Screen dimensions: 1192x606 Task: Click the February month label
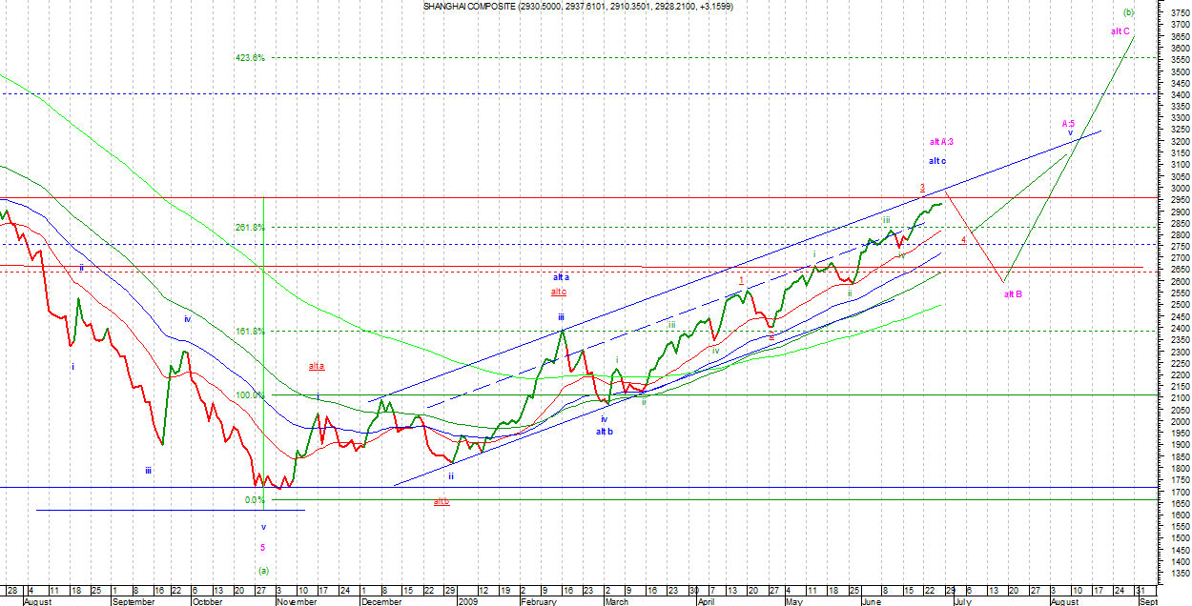(538, 601)
